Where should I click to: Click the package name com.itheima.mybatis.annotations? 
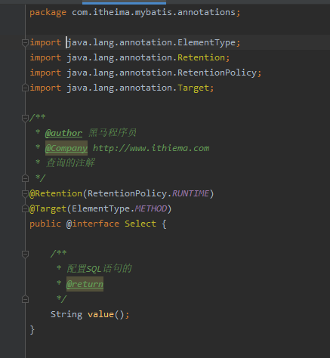coord(153,12)
